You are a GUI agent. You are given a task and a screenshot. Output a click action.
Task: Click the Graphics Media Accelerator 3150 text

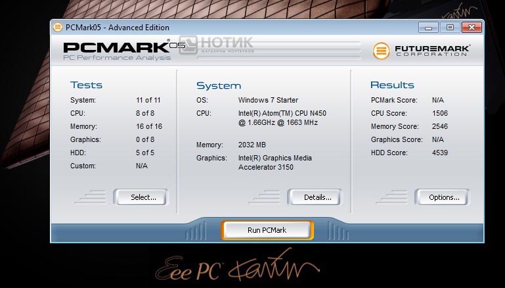point(275,162)
